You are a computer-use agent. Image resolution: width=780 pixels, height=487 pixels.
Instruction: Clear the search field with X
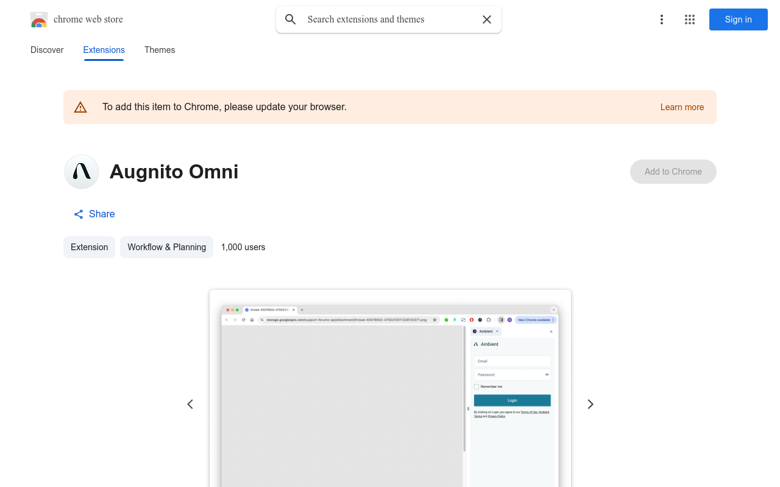coord(487,19)
